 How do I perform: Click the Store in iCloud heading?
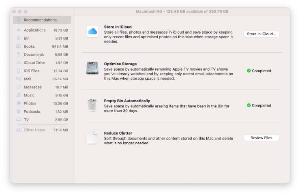[x=118, y=27]
